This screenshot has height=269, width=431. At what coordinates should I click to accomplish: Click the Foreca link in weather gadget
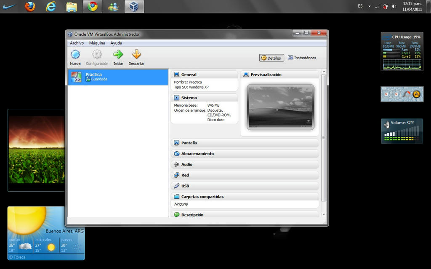tap(17, 257)
